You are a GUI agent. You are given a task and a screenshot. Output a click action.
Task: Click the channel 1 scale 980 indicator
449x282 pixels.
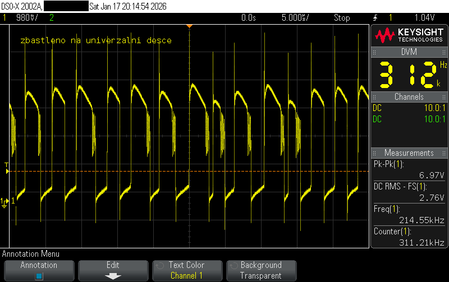point(26,18)
